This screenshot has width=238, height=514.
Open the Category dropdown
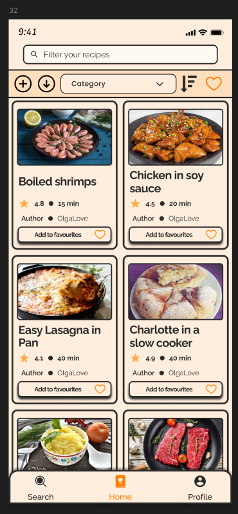(x=118, y=84)
